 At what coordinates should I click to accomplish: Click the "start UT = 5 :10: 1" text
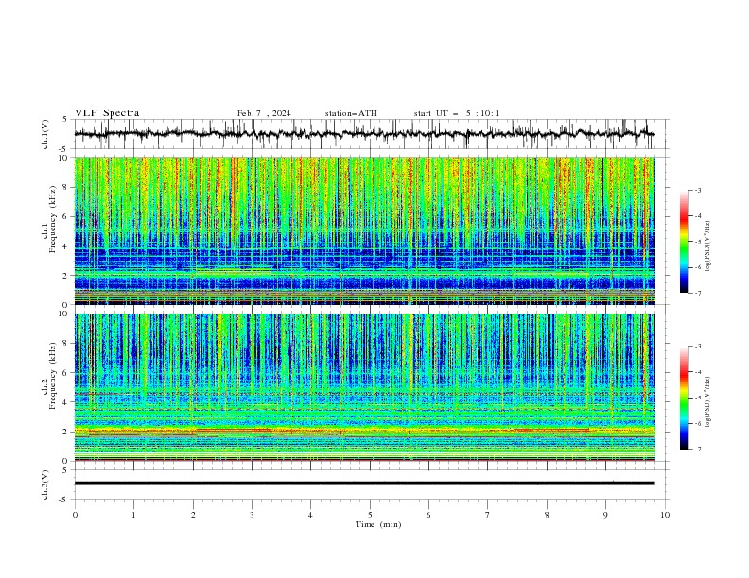coord(457,113)
